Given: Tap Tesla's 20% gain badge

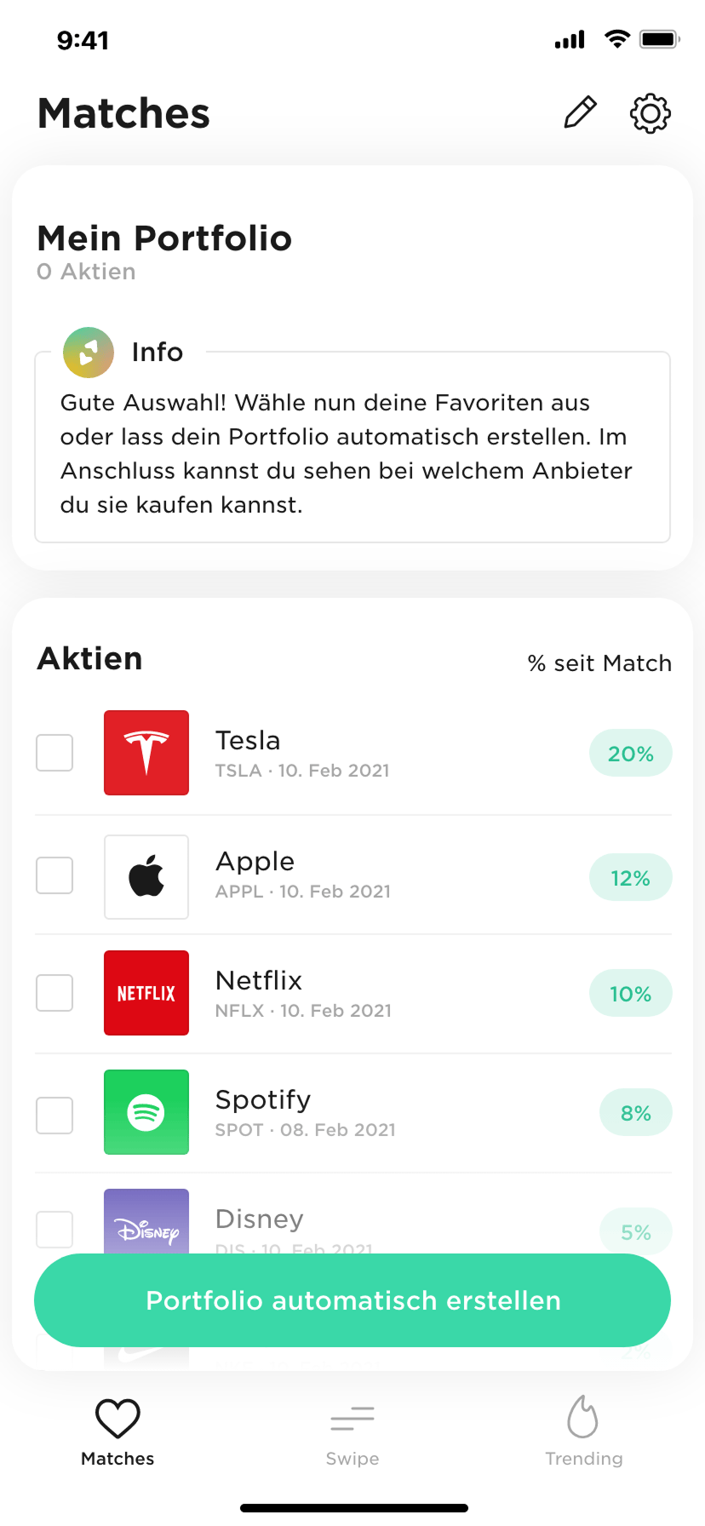Looking at the screenshot, I should pyautogui.click(x=630, y=754).
